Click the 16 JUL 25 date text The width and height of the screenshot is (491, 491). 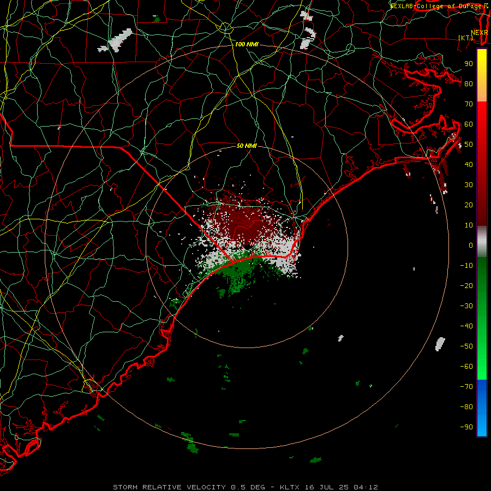326,487
